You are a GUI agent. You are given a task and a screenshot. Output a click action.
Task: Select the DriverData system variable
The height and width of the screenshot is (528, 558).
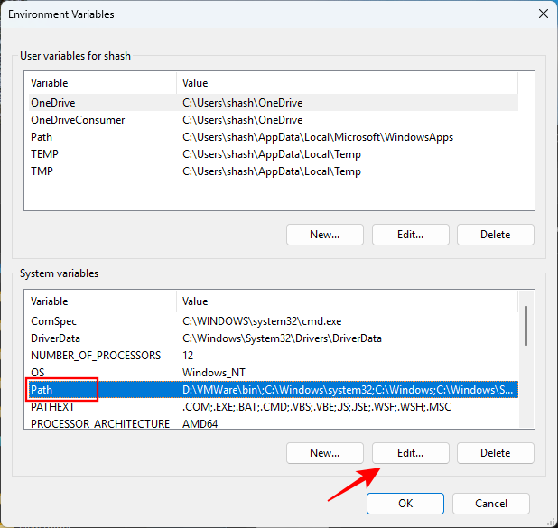274,338
